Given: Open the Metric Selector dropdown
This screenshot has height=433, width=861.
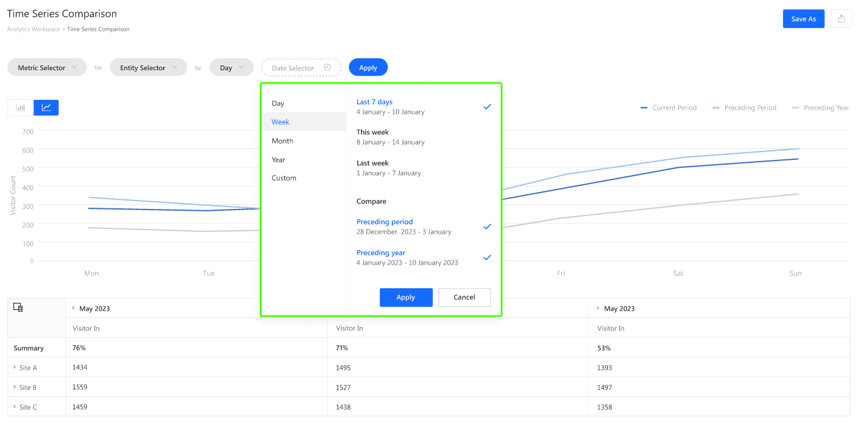Looking at the screenshot, I should point(47,68).
